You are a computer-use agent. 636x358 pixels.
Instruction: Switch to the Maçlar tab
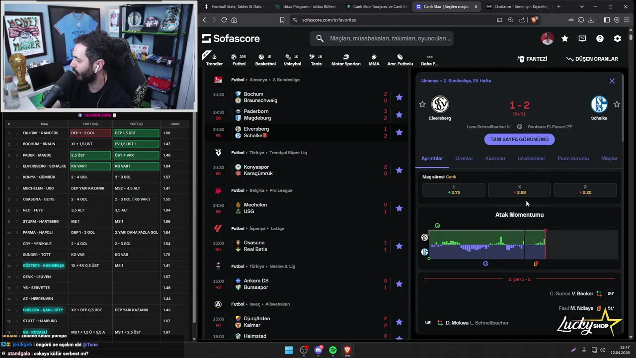pyautogui.click(x=609, y=158)
